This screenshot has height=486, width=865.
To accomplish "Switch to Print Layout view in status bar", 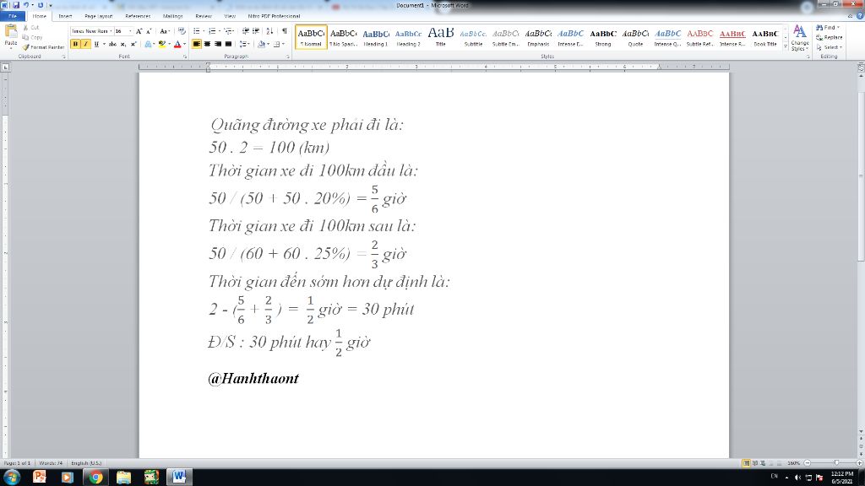I will [x=746, y=463].
